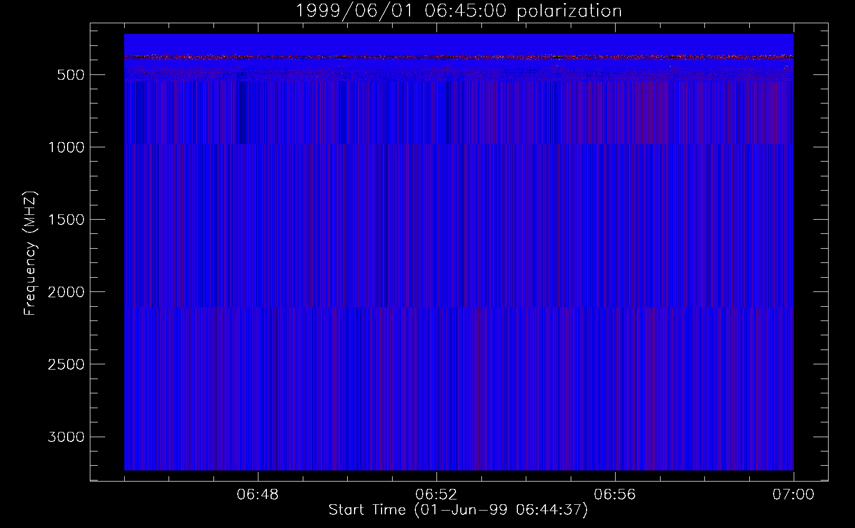Click the 06:56 time tick label

[615, 495]
